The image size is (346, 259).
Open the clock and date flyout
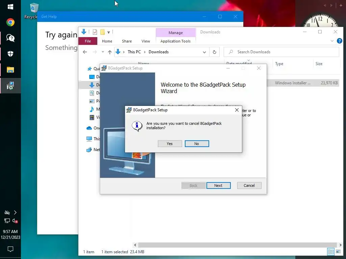(x=10, y=234)
